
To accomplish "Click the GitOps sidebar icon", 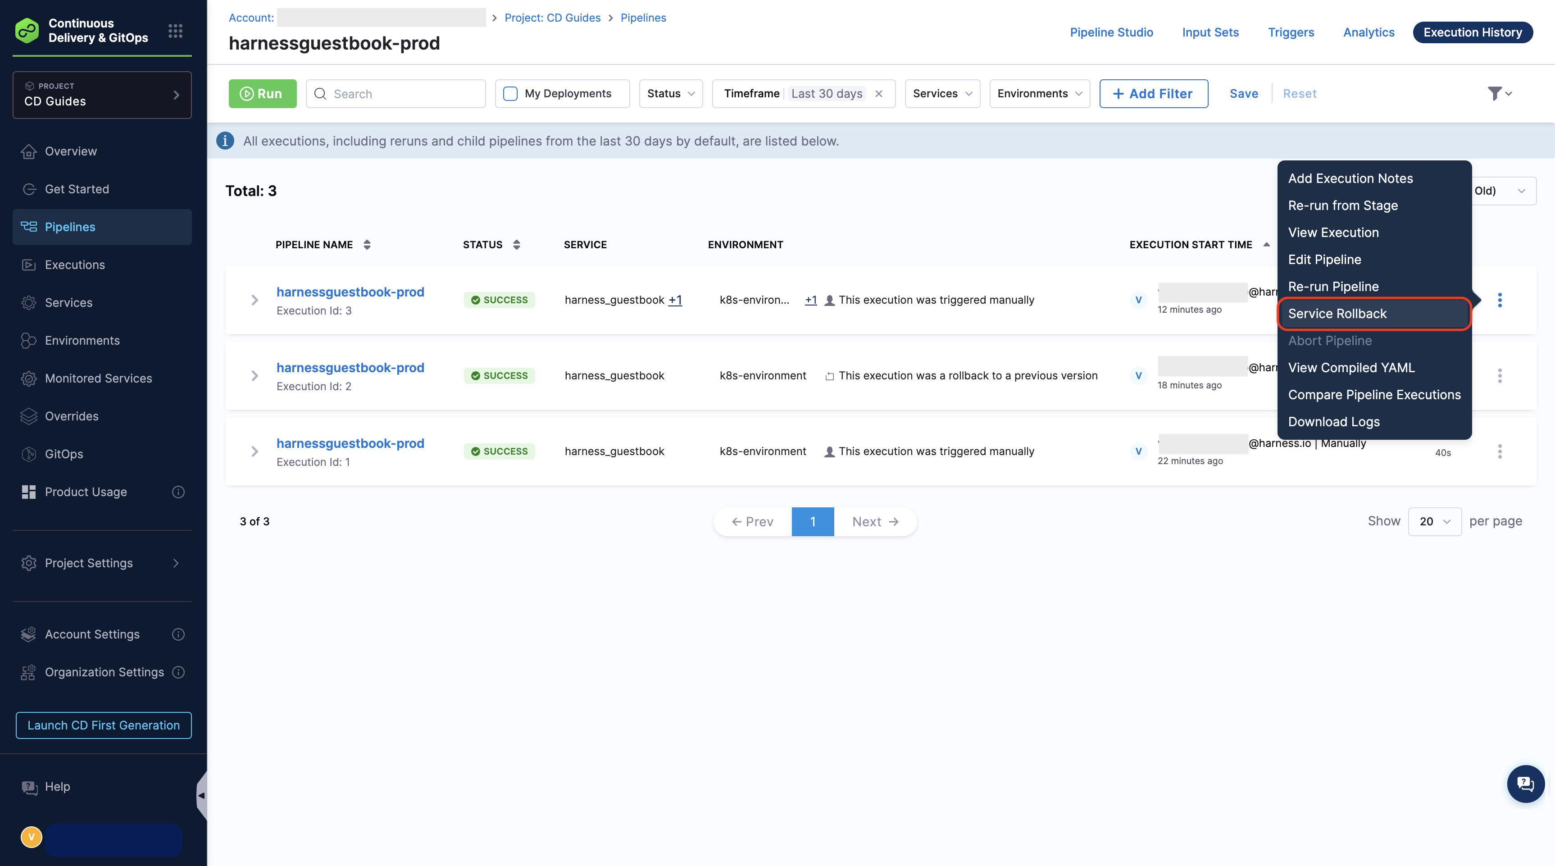I will [28, 454].
